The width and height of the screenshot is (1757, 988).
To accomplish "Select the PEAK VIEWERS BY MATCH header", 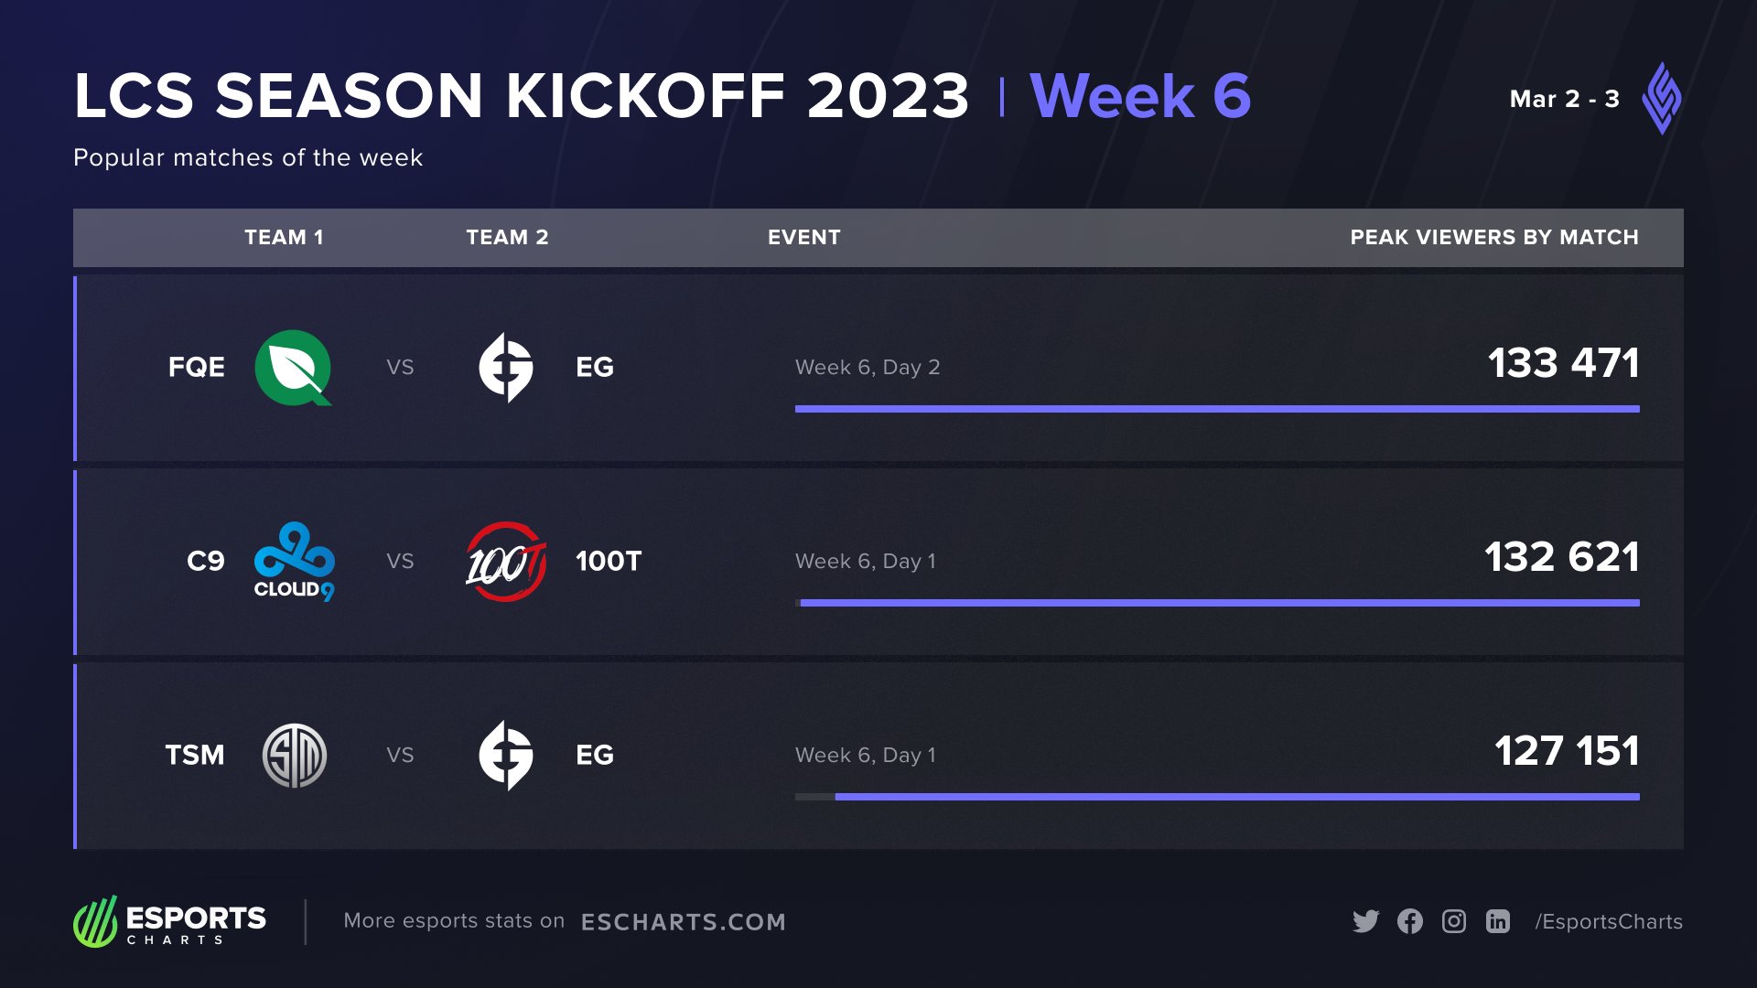I will (1494, 238).
